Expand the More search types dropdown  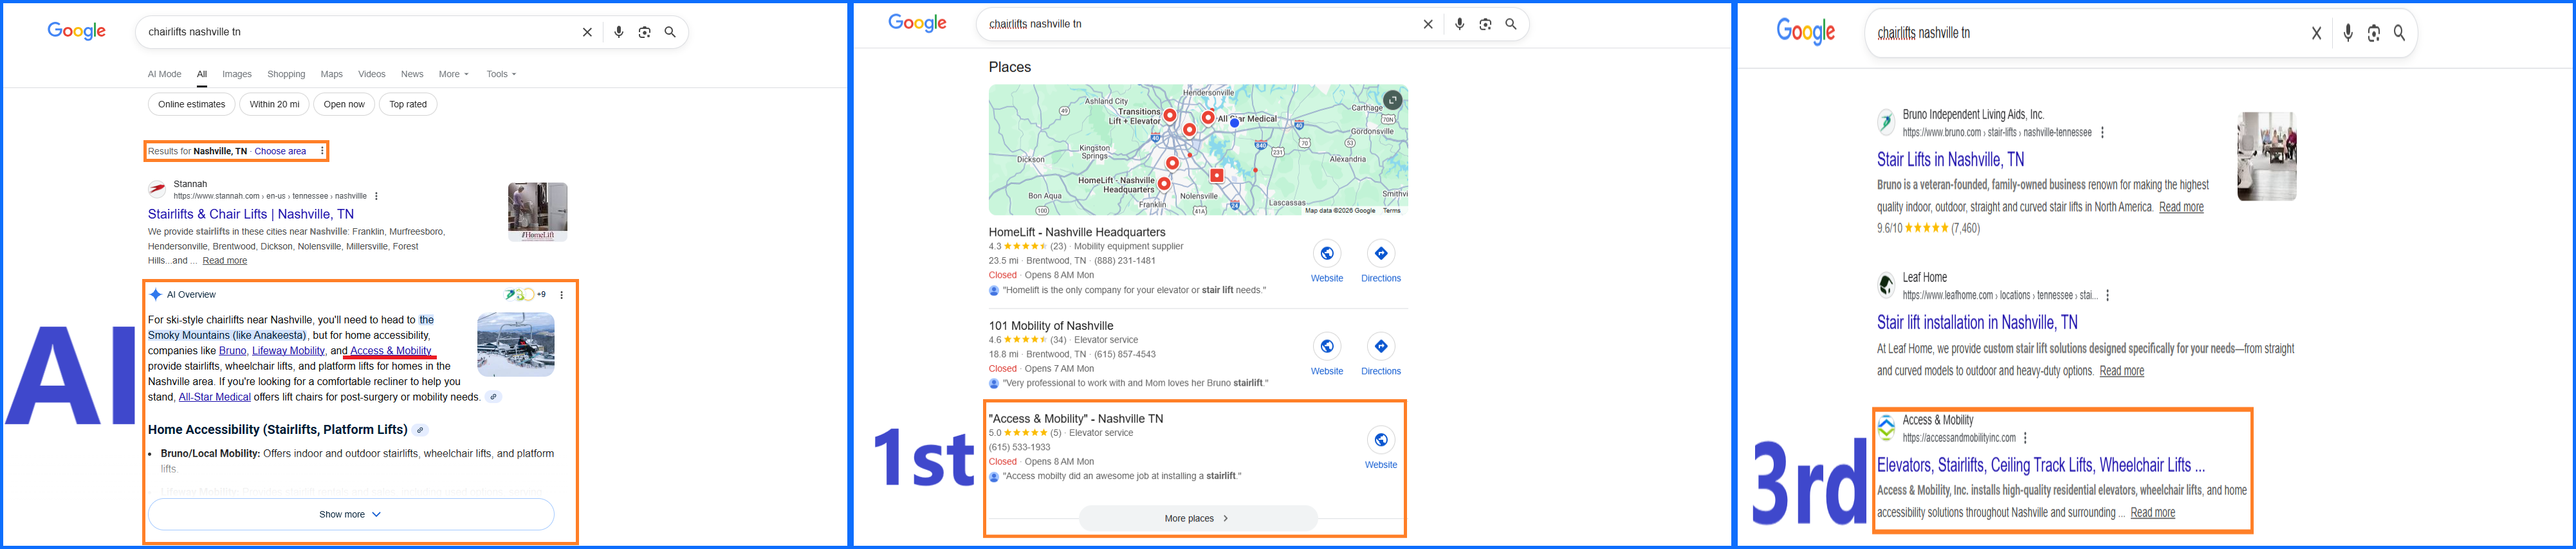453,74
